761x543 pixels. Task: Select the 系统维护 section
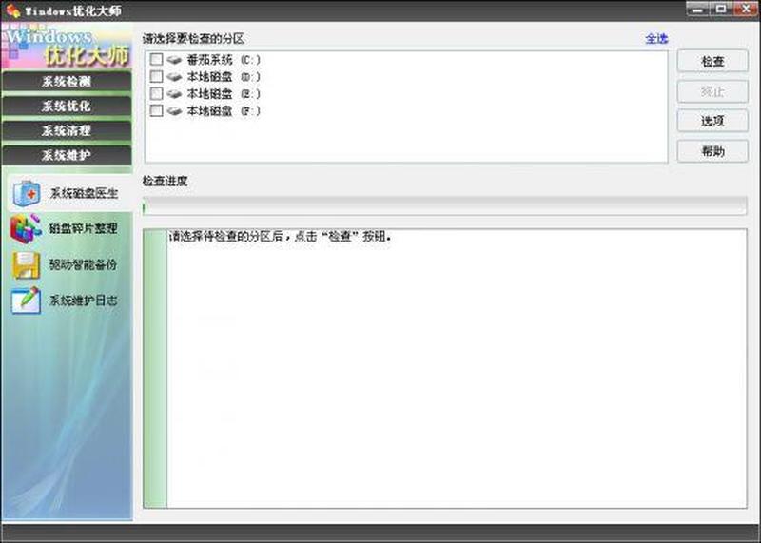click(x=67, y=155)
